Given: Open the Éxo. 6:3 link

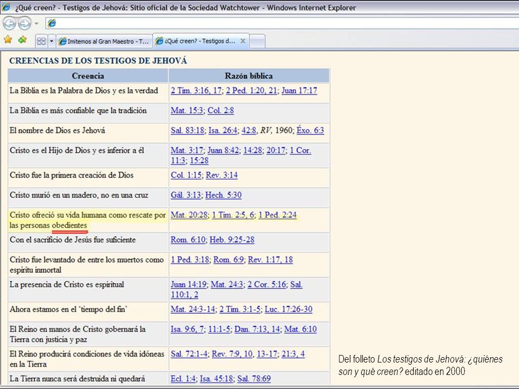Looking at the screenshot, I should pos(310,130).
